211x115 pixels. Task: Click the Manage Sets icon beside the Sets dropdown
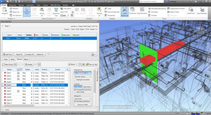(72, 15)
